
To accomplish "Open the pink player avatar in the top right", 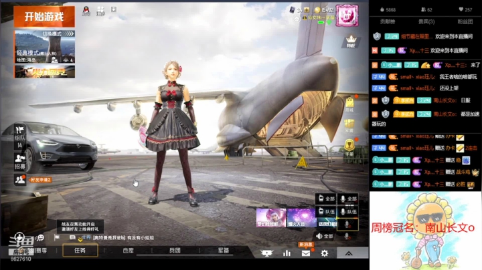I will (347, 15).
